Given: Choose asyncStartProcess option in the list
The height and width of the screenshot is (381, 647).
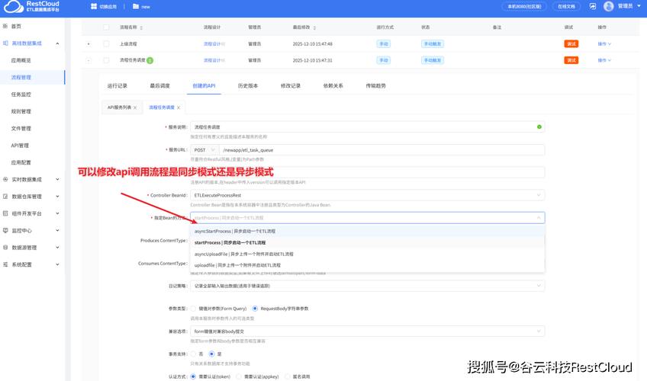Looking at the screenshot, I should click(x=235, y=231).
